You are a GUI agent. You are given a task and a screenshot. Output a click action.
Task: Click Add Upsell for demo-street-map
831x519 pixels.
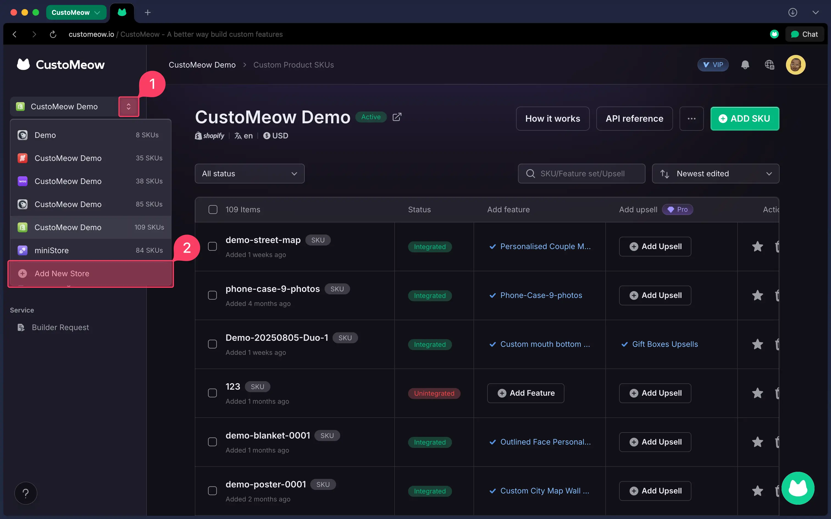pyautogui.click(x=655, y=247)
